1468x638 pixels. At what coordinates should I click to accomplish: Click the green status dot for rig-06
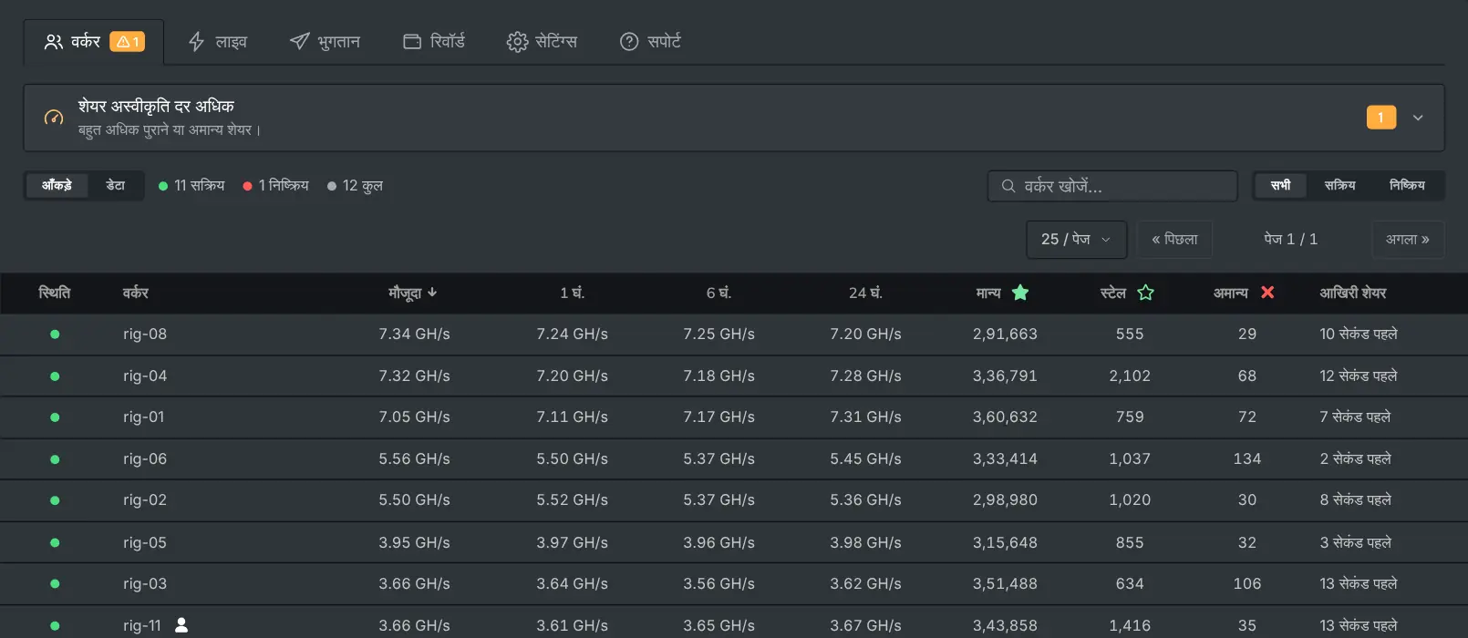pyautogui.click(x=55, y=459)
